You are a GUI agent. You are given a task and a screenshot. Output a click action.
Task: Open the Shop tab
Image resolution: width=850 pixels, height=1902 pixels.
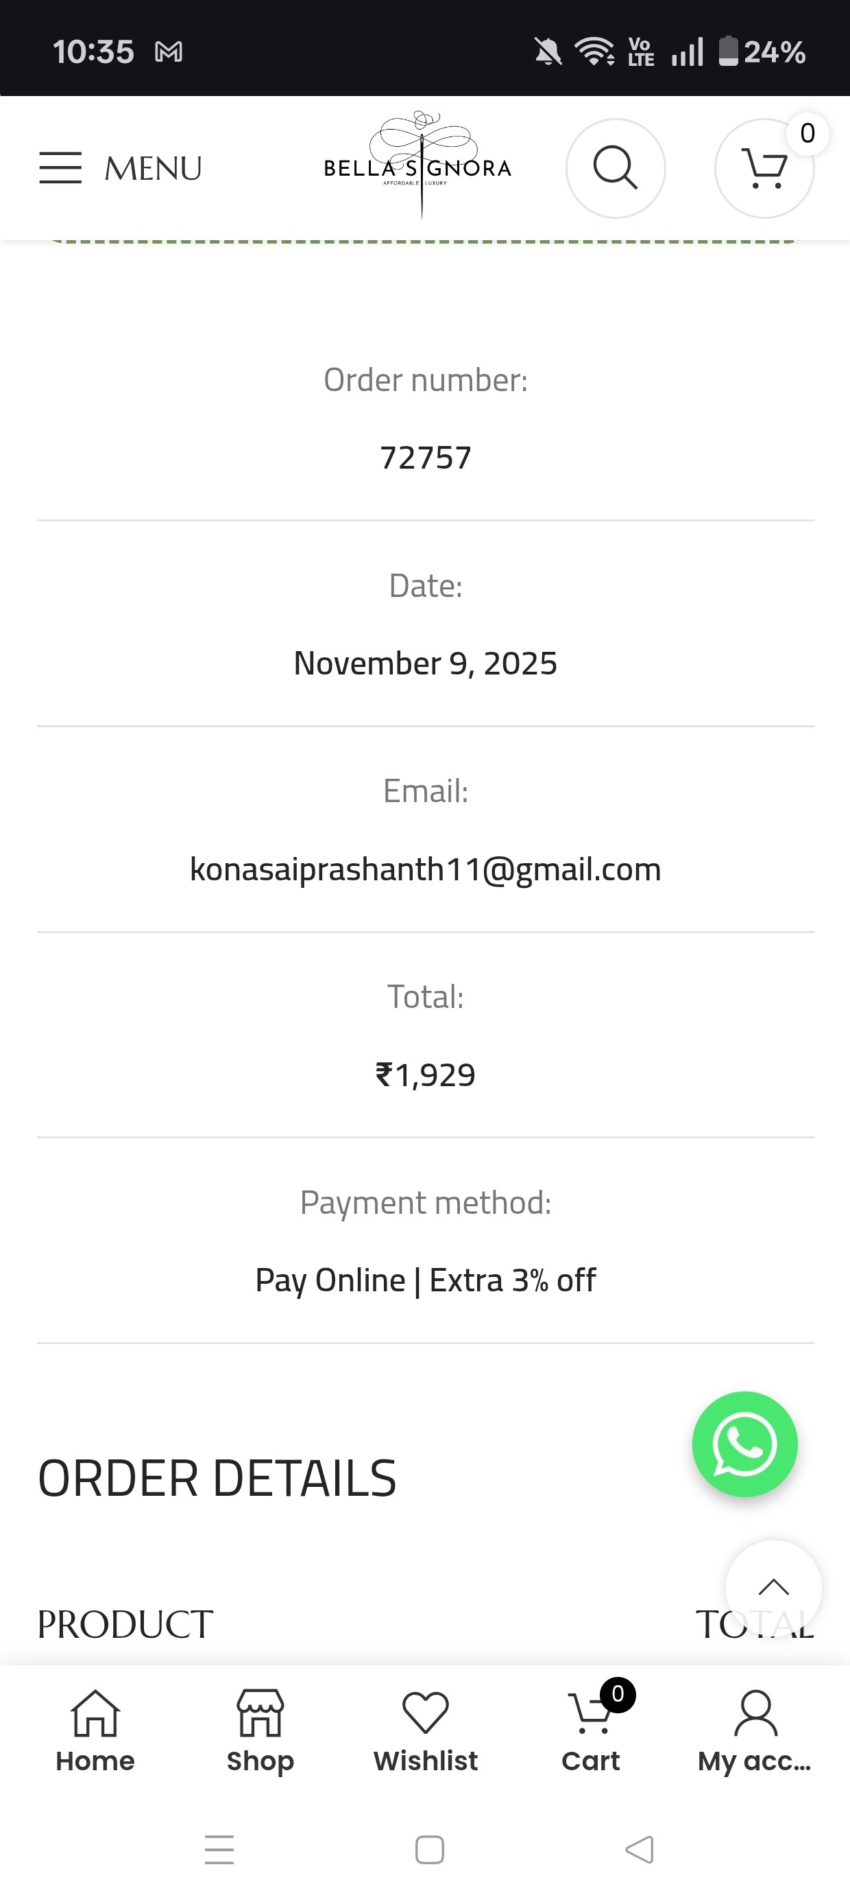260,1730
